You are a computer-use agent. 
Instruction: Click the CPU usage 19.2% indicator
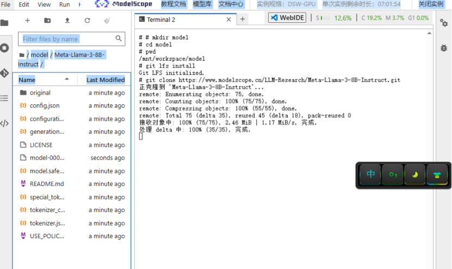[x=371, y=18]
